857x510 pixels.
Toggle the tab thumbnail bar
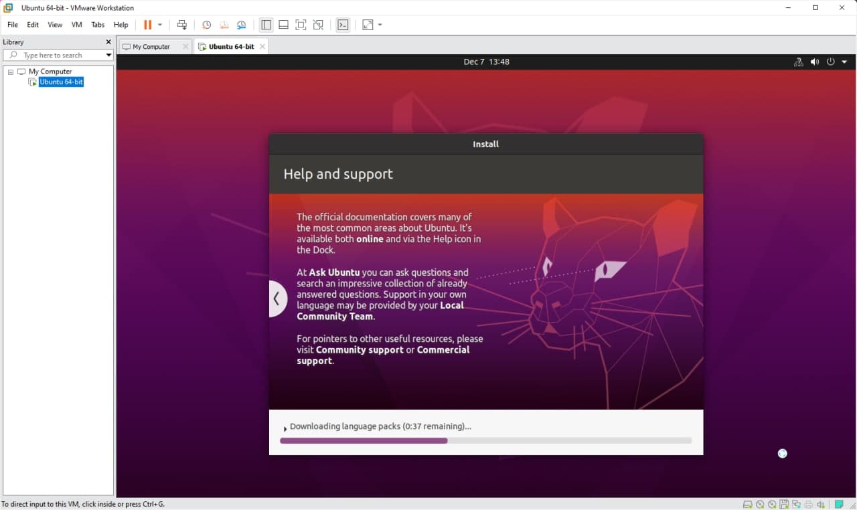pos(283,24)
